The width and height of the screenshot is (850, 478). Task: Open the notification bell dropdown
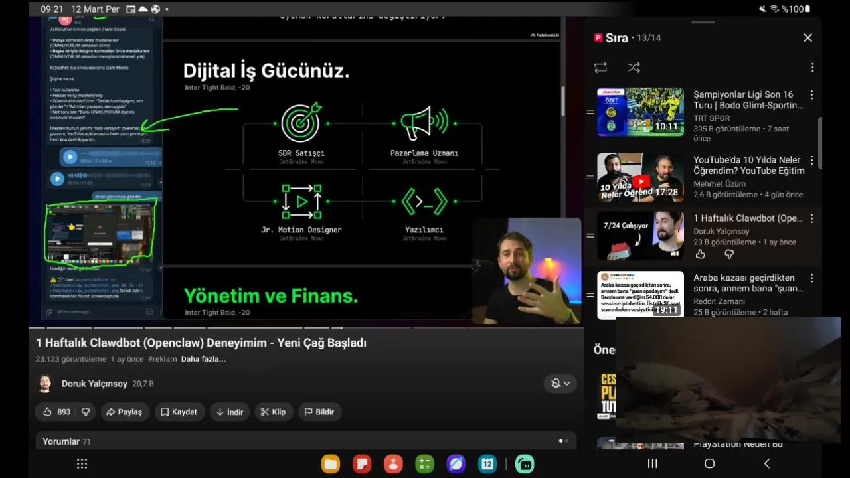click(x=560, y=383)
